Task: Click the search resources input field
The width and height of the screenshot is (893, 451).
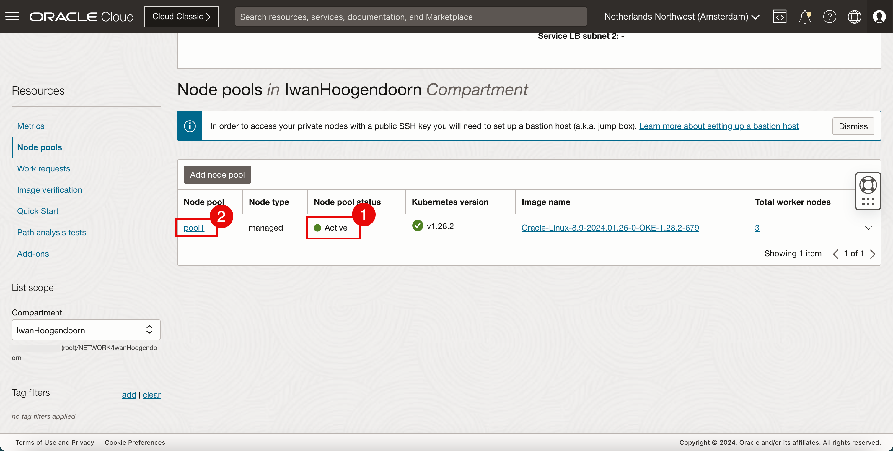Action: [x=410, y=17]
